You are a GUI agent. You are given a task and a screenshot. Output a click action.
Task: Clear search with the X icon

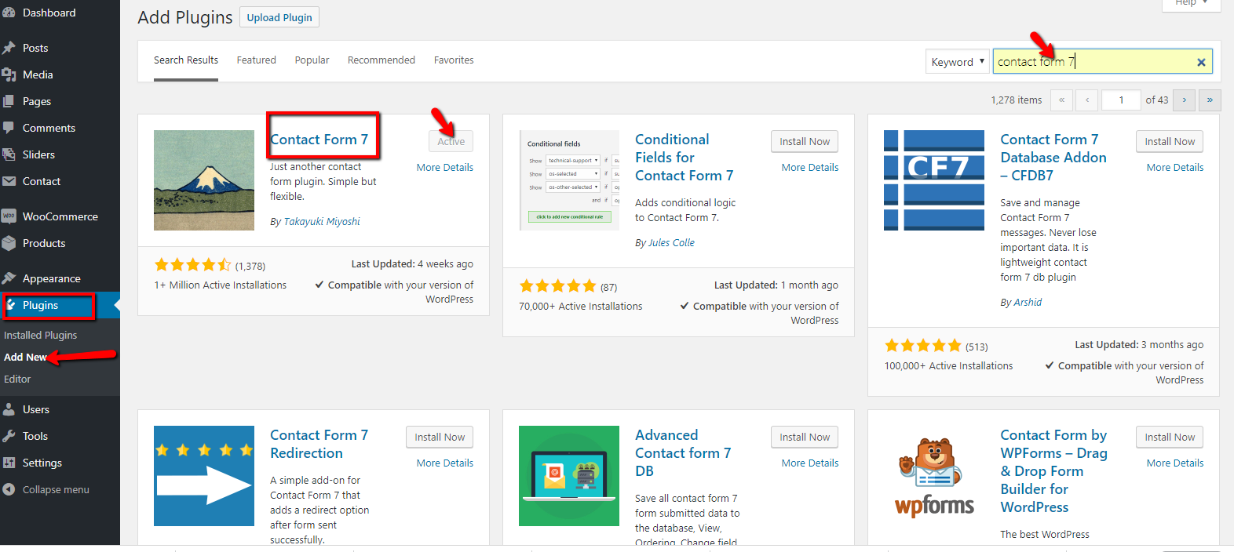click(1201, 62)
